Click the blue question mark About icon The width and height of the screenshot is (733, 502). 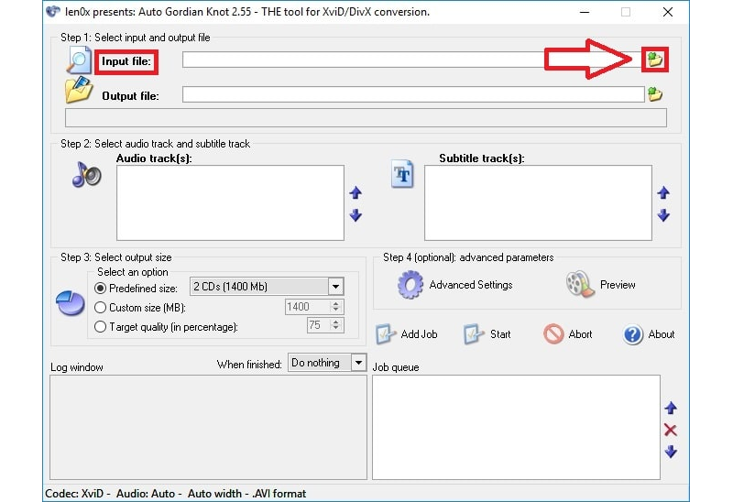pyautogui.click(x=633, y=334)
